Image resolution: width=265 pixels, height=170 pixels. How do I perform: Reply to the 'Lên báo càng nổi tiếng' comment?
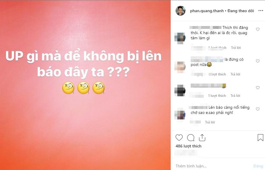coord(210,122)
